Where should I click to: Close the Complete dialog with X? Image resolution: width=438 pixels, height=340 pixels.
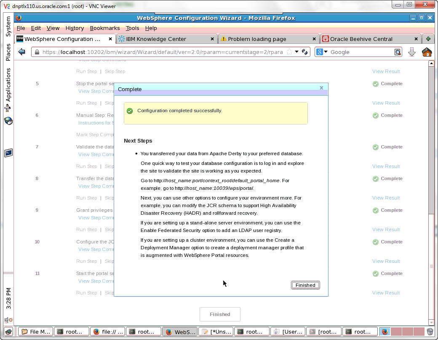click(321, 88)
